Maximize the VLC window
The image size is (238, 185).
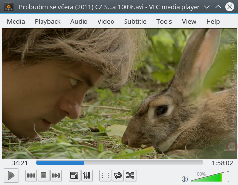pos(218,7)
